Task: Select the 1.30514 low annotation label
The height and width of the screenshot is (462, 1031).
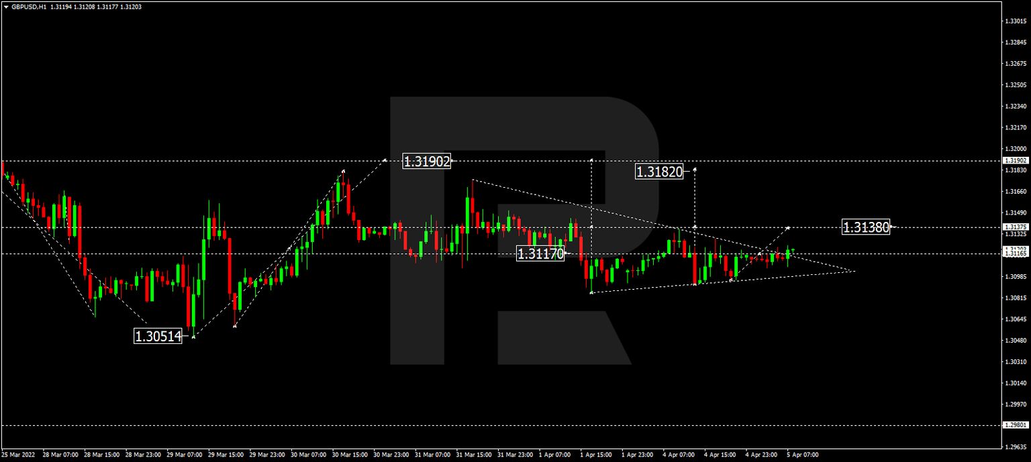Action: pyautogui.click(x=158, y=335)
